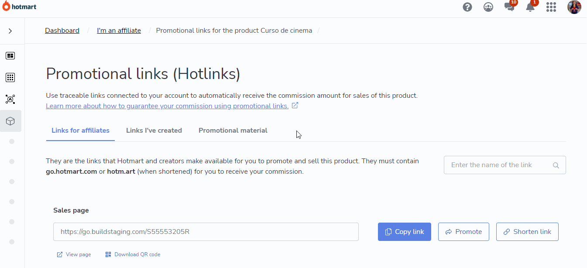This screenshot has height=268, width=587.
Task: Open the products cube icon in sidebar
Action: 10,121
